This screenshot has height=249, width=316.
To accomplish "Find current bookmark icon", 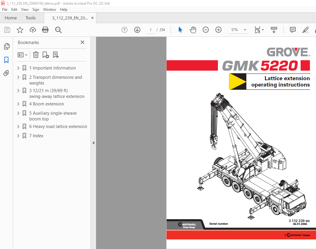I will click(56, 55).
